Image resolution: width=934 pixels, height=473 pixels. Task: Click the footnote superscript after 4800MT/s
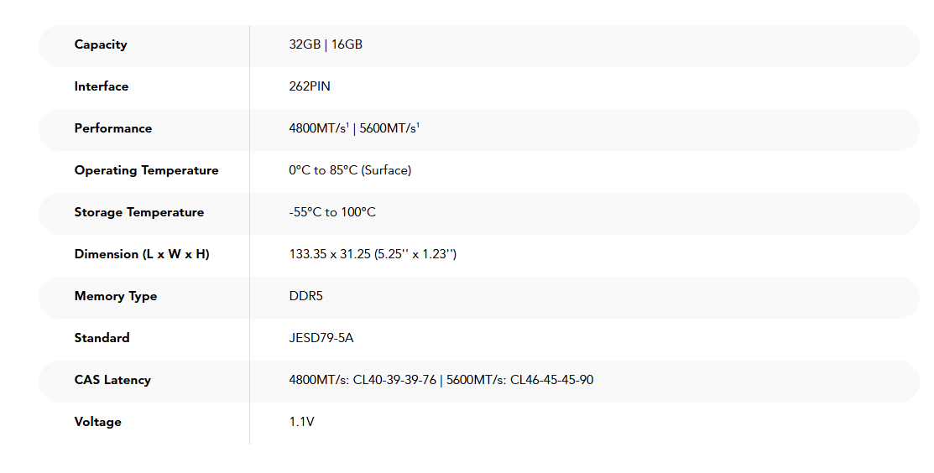(348, 125)
